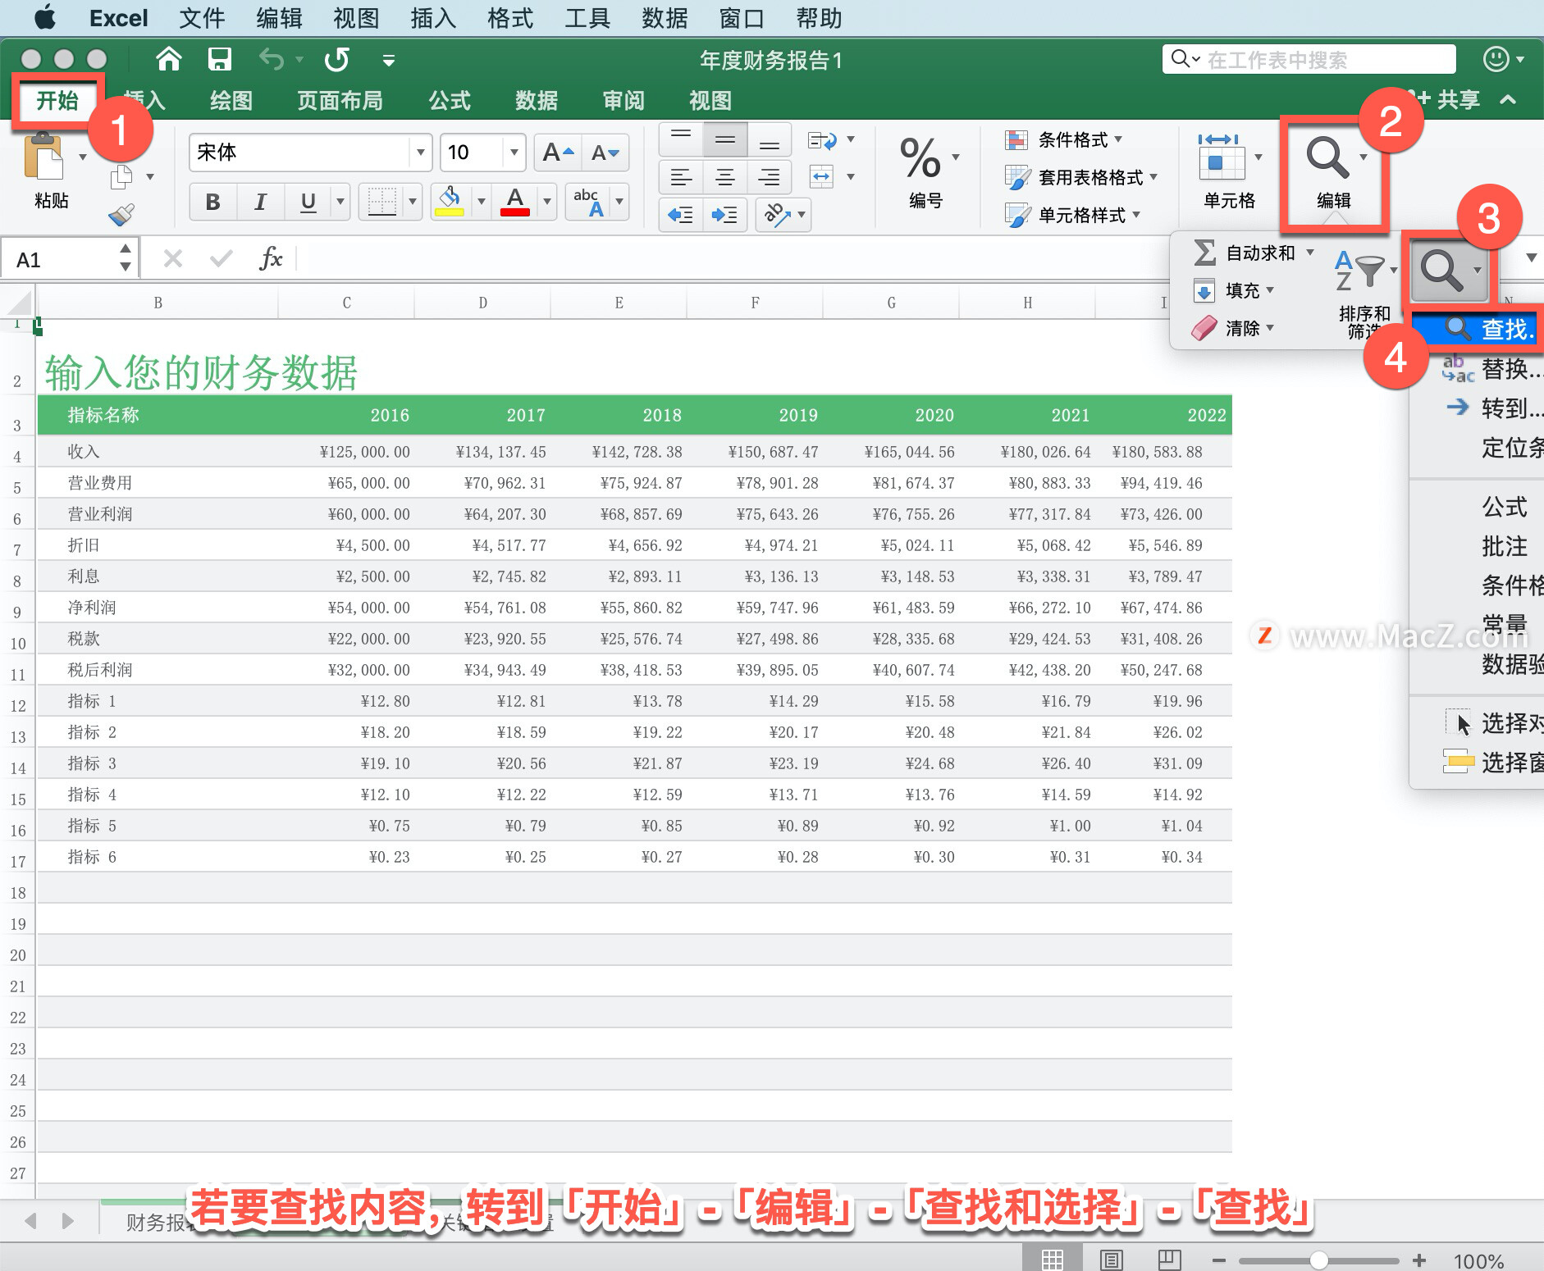Screen dimensions: 1544x1271
Task: Increase indent of cell content
Action: pos(724,215)
